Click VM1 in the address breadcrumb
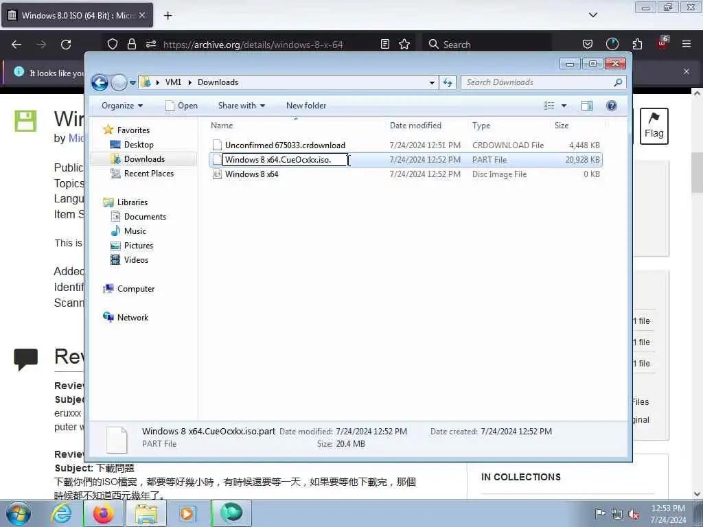Viewport: 703px width, 527px height. (x=173, y=82)
